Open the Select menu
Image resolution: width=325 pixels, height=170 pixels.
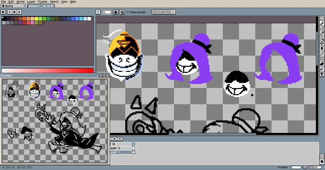point(54,2)
